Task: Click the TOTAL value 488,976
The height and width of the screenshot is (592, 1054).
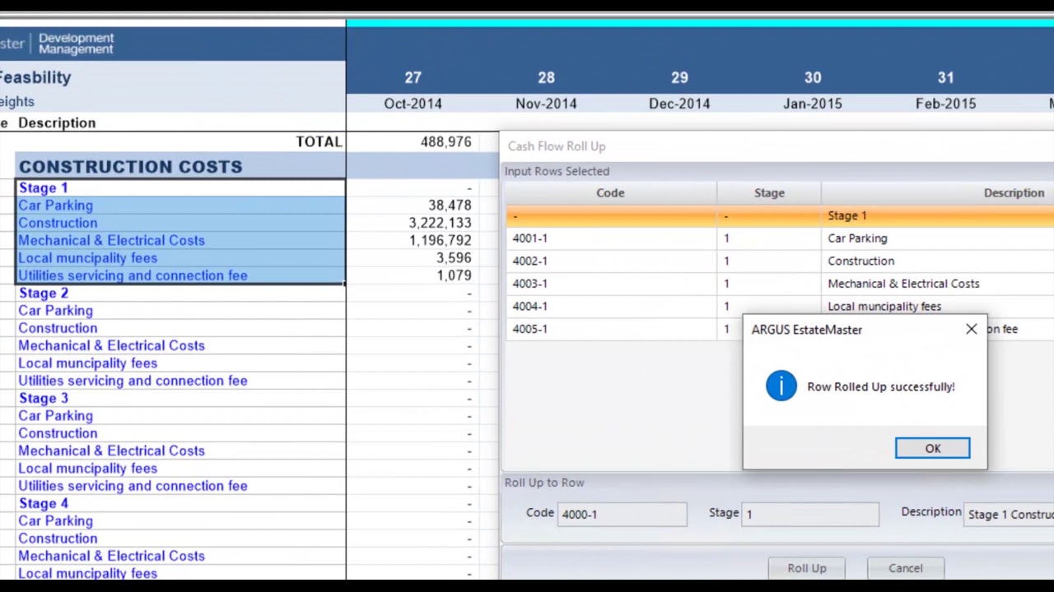Action: 445,142
